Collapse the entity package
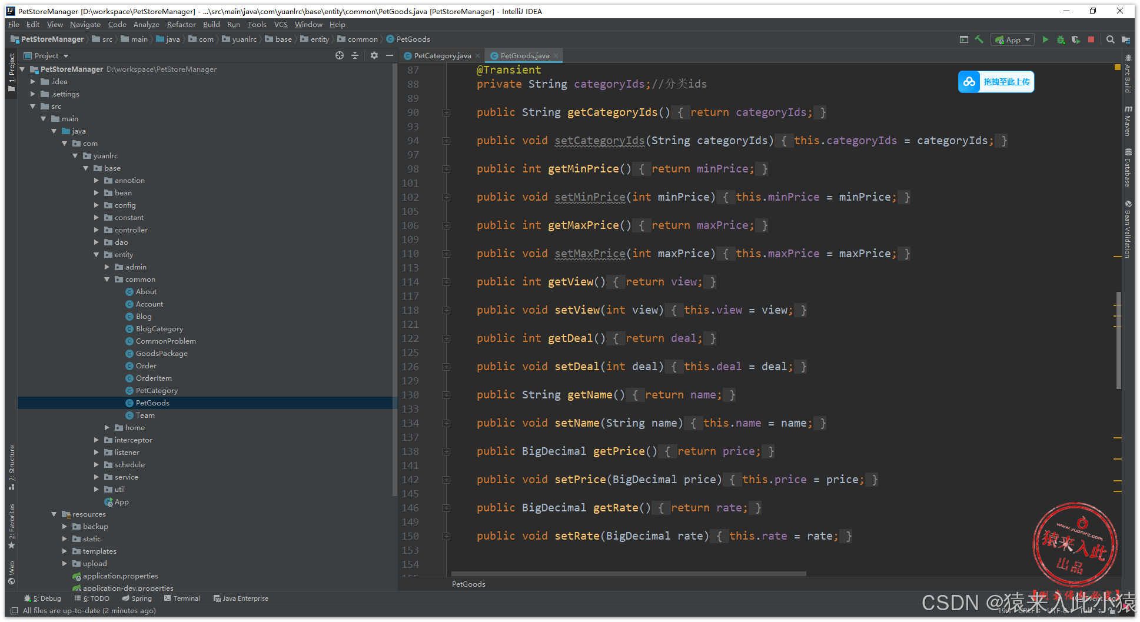The height and width of the screenshot is (622, 1140). tap(97, 255)
